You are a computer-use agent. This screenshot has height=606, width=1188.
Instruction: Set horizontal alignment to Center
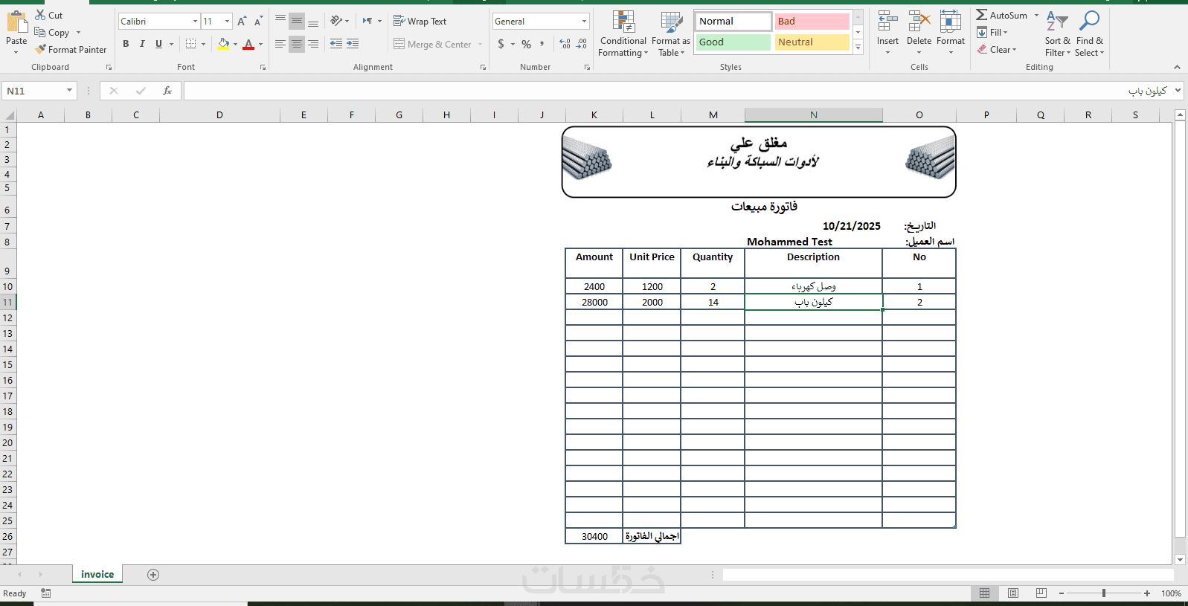click(x=297, y=44)
